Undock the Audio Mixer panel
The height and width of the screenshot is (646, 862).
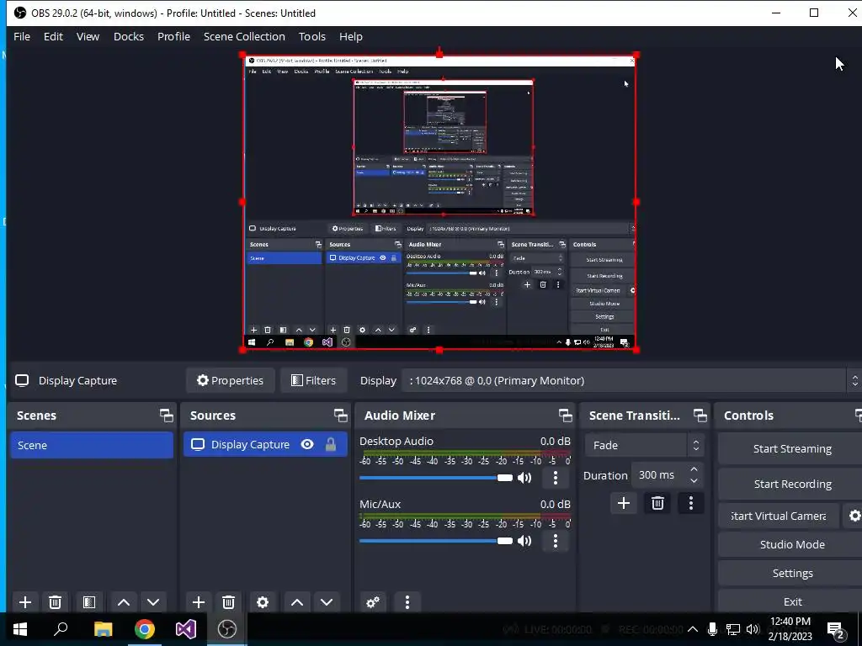click(x=565, y=416)
